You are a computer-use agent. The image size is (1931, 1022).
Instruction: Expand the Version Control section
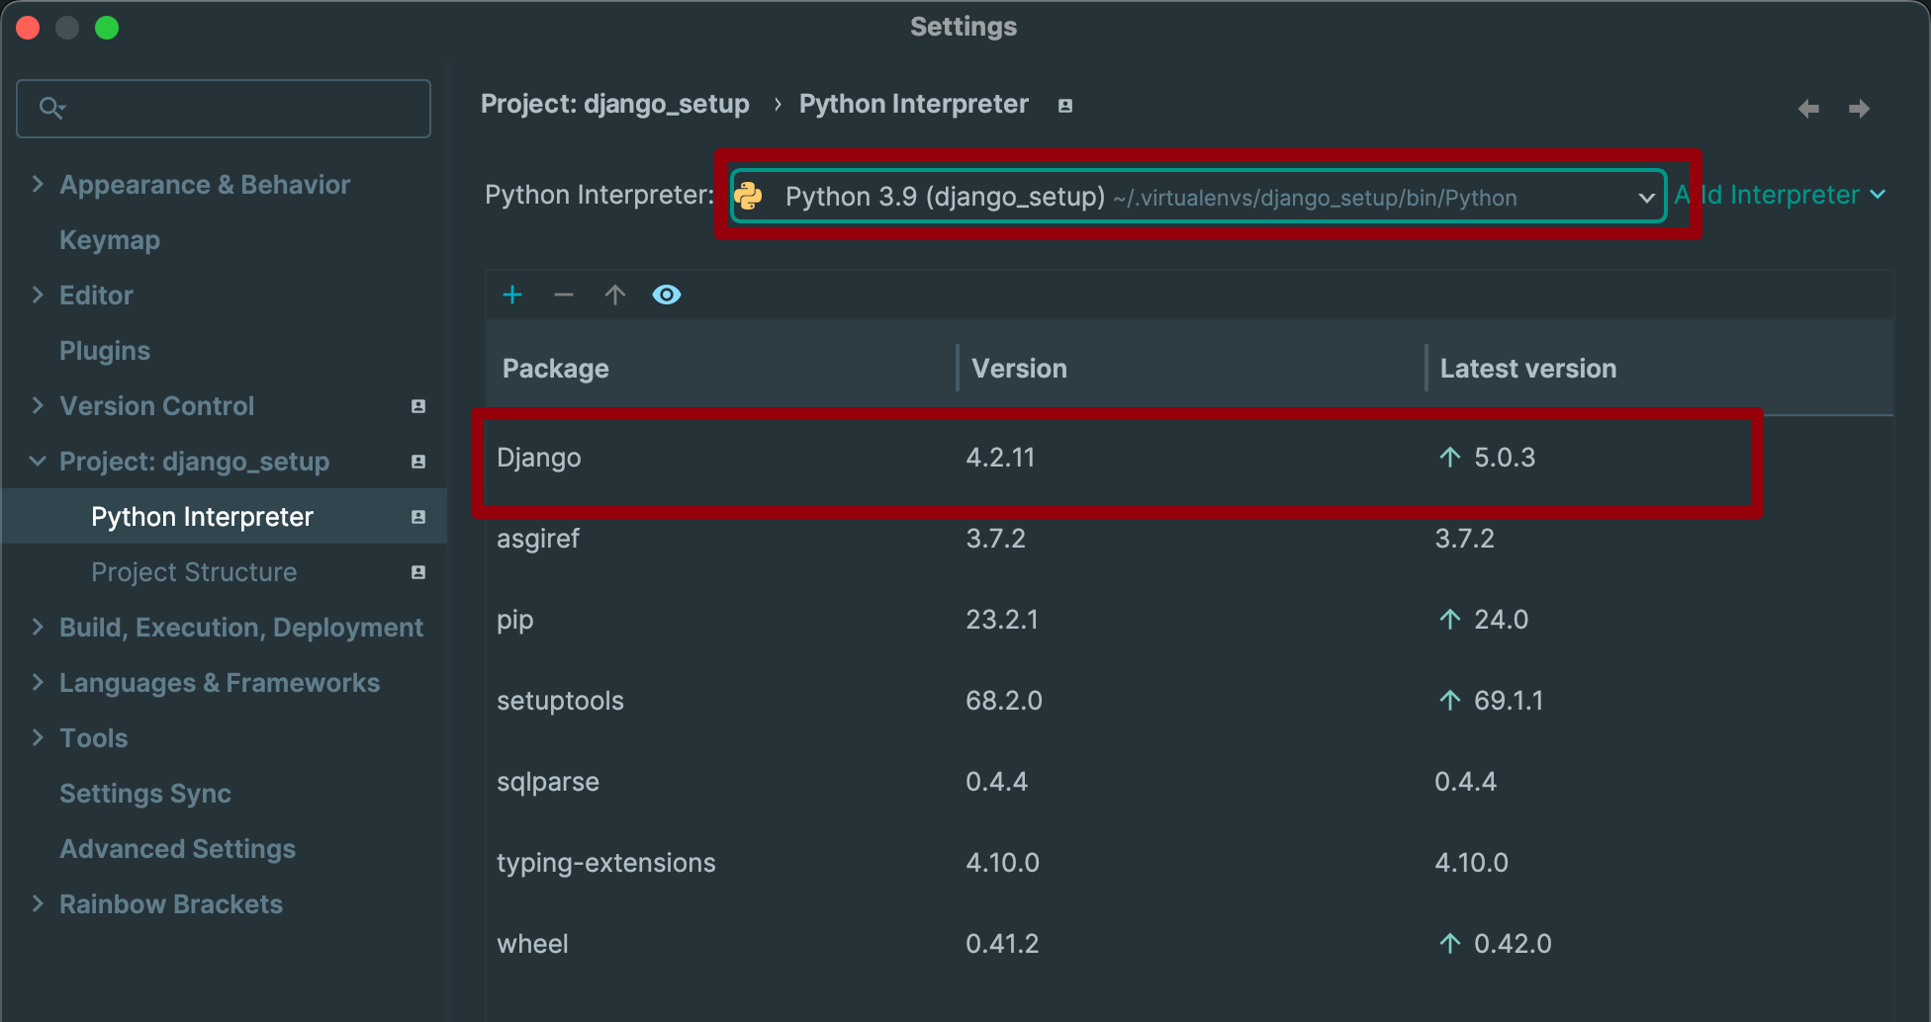click(38, 405)
